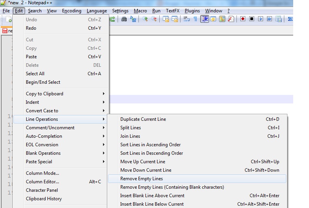
Task: Toggle the Indent Guide toolbar icon
Action: tap(205, 19)
